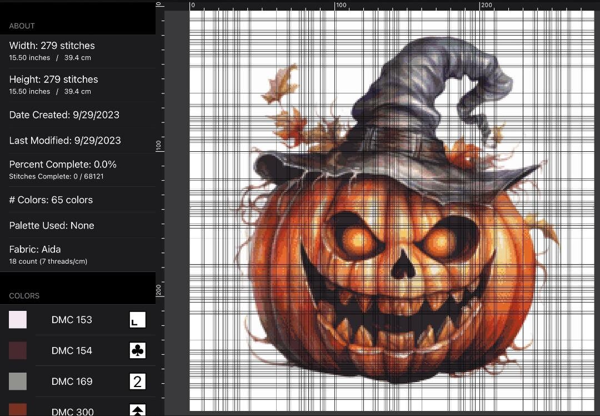
Task: Click the Palette Used: None row
Action: (78, 225)
